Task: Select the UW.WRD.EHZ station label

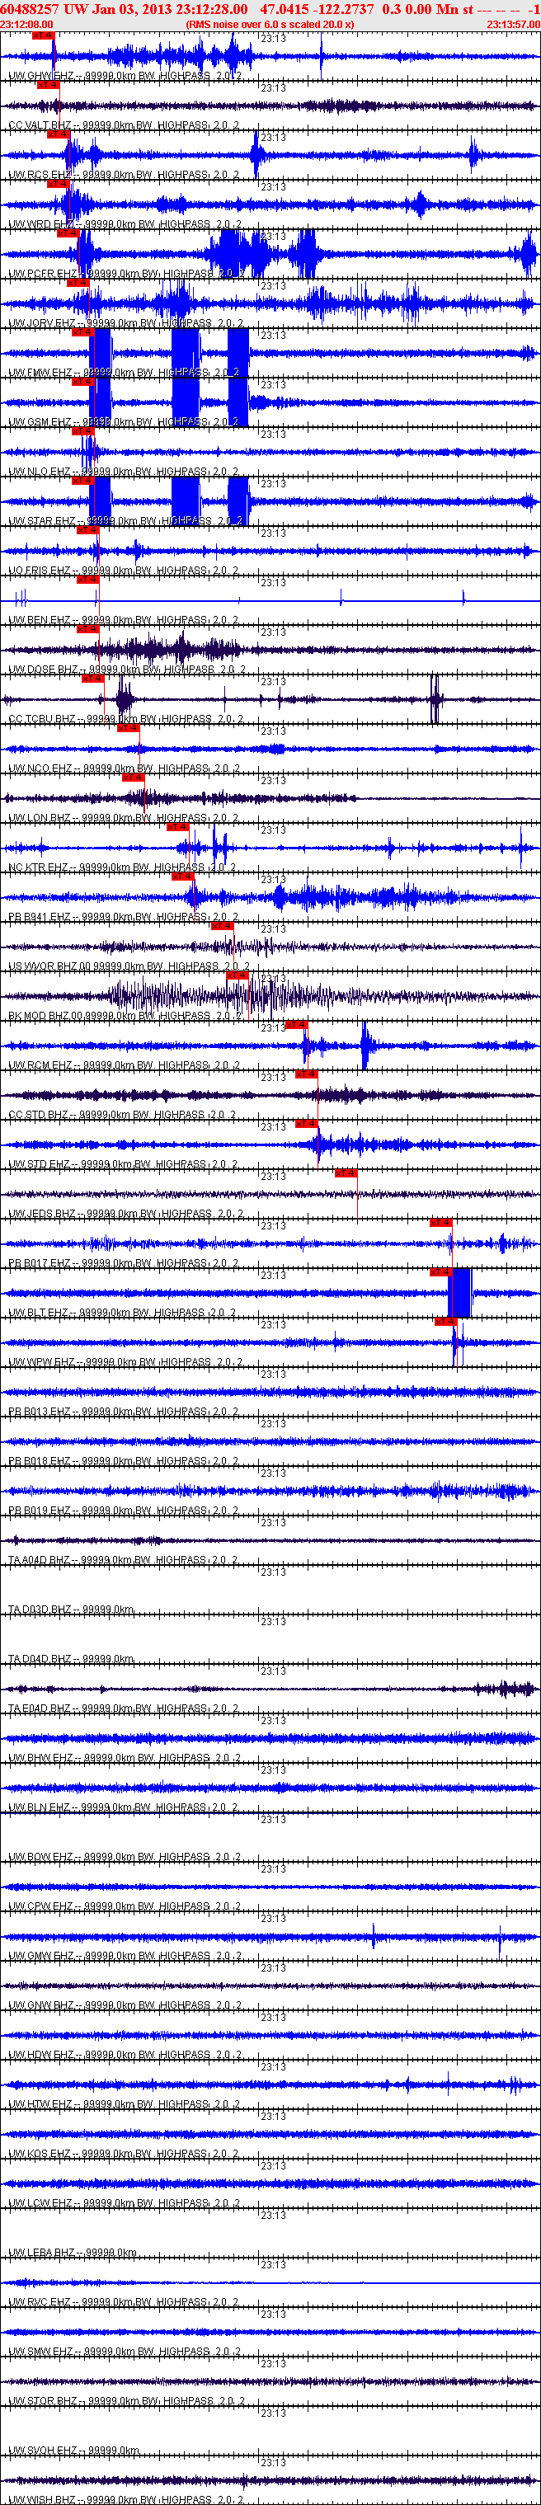Action: point(125,224)
